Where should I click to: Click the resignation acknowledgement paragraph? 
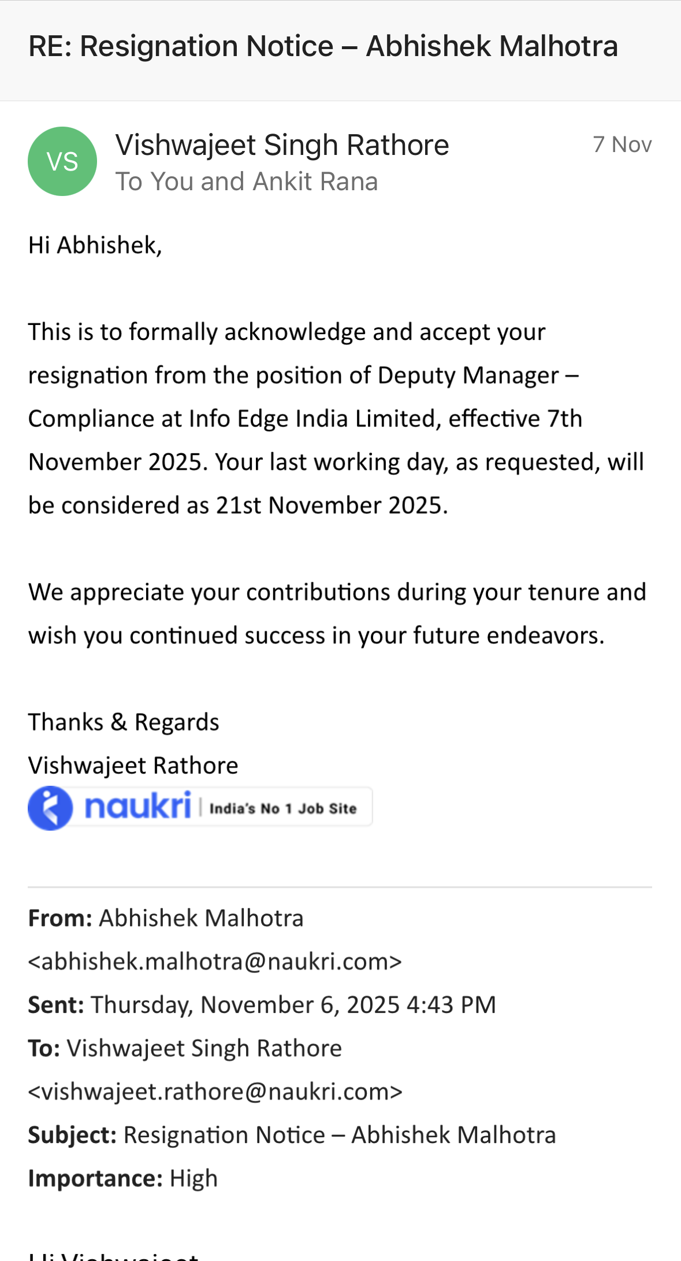point(335,419)
